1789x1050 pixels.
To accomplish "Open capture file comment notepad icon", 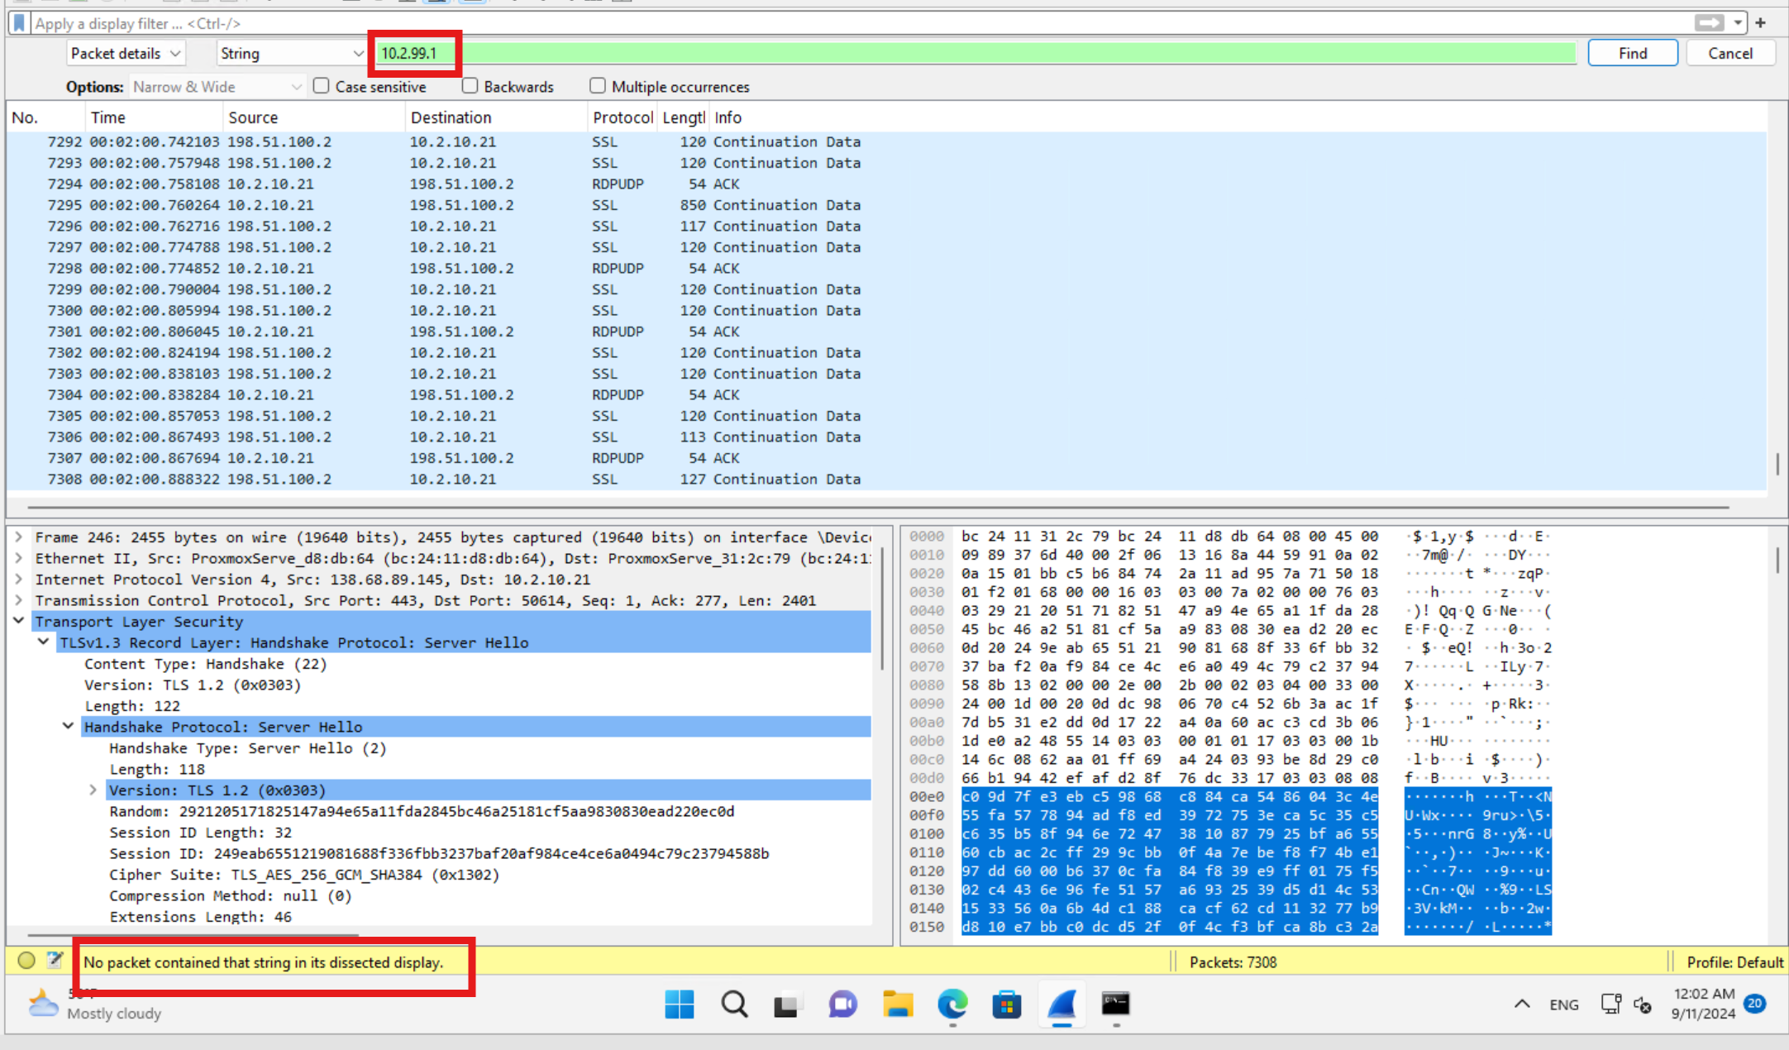I will point(55,961).
